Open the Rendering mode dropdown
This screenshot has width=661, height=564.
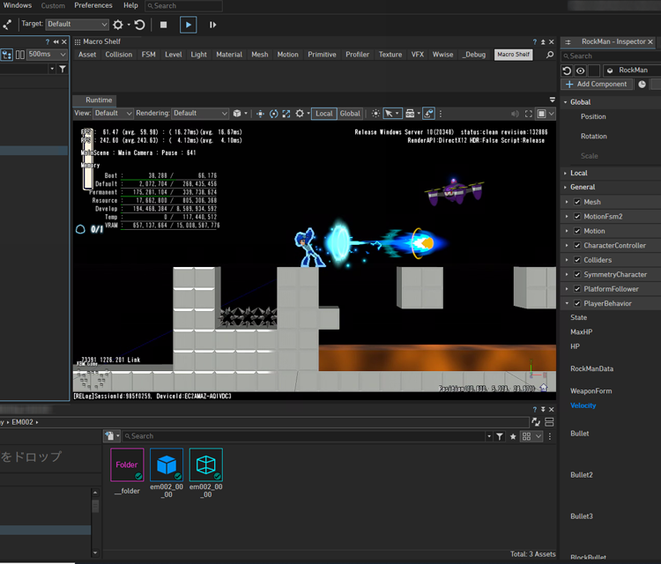click(199, 114)
